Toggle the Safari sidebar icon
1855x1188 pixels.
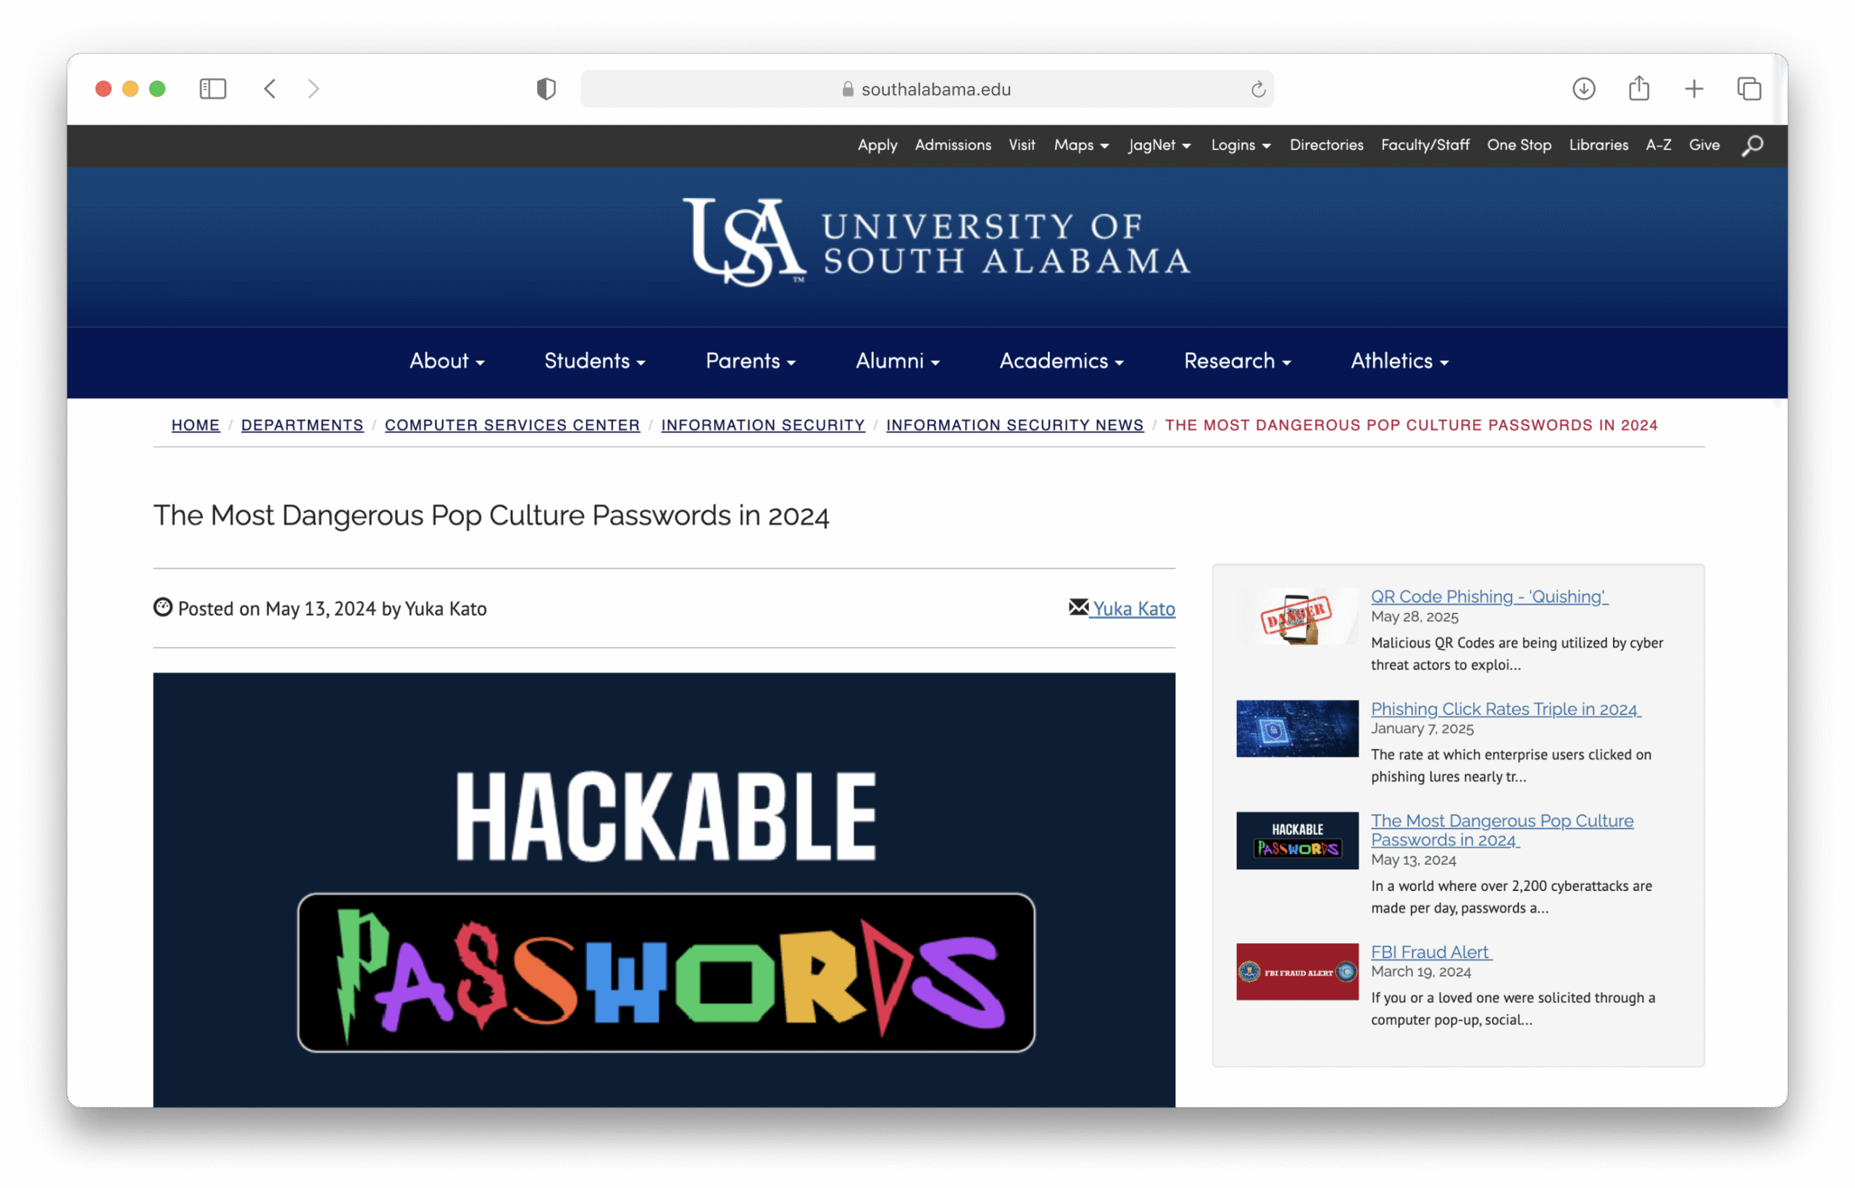point(212,88)
